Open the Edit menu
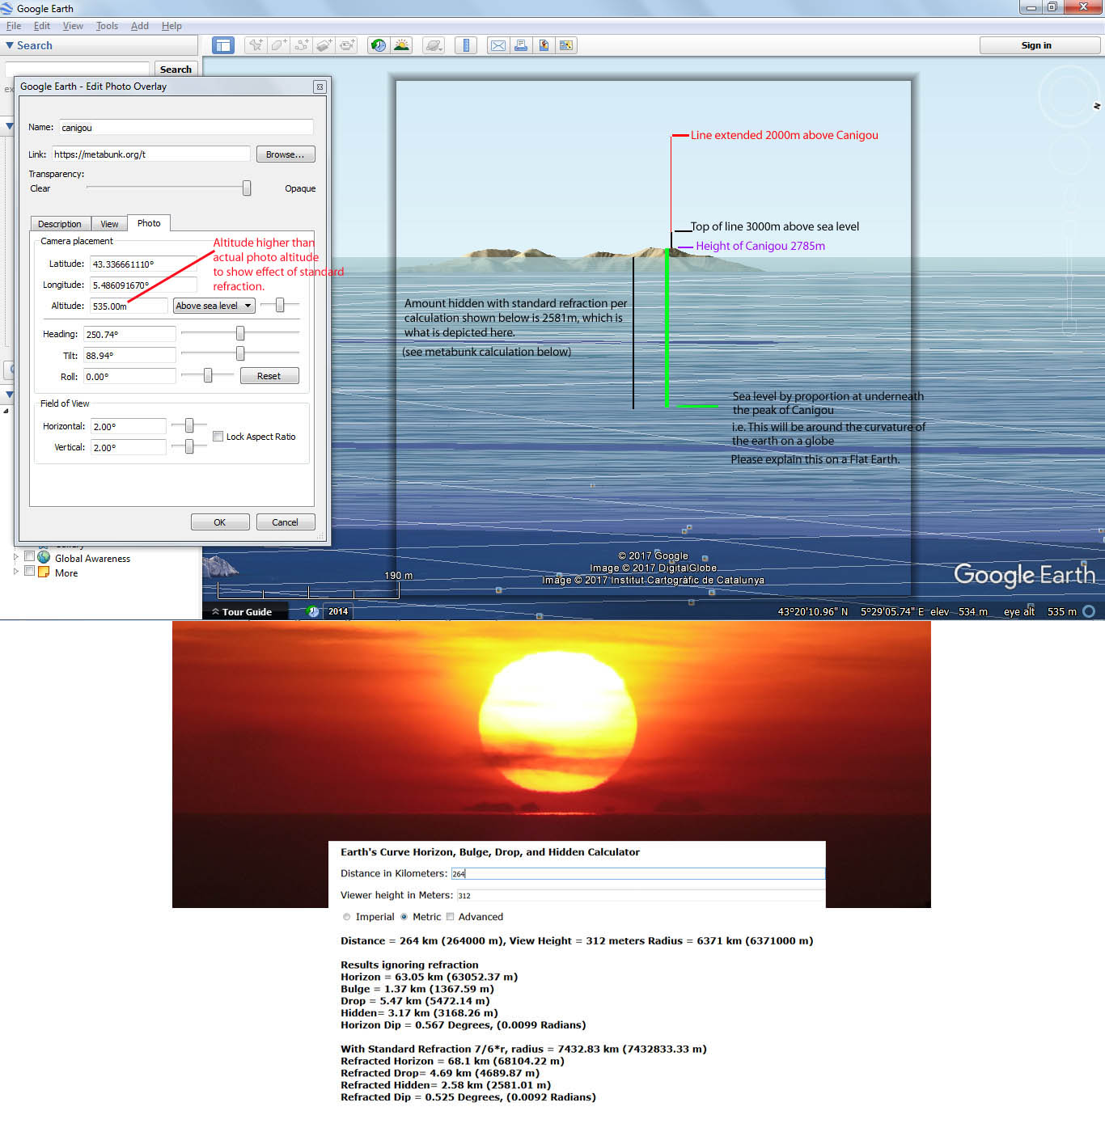Image resolution: width=1105 pixels, height=1132 pixels. [x=42, y=26]
